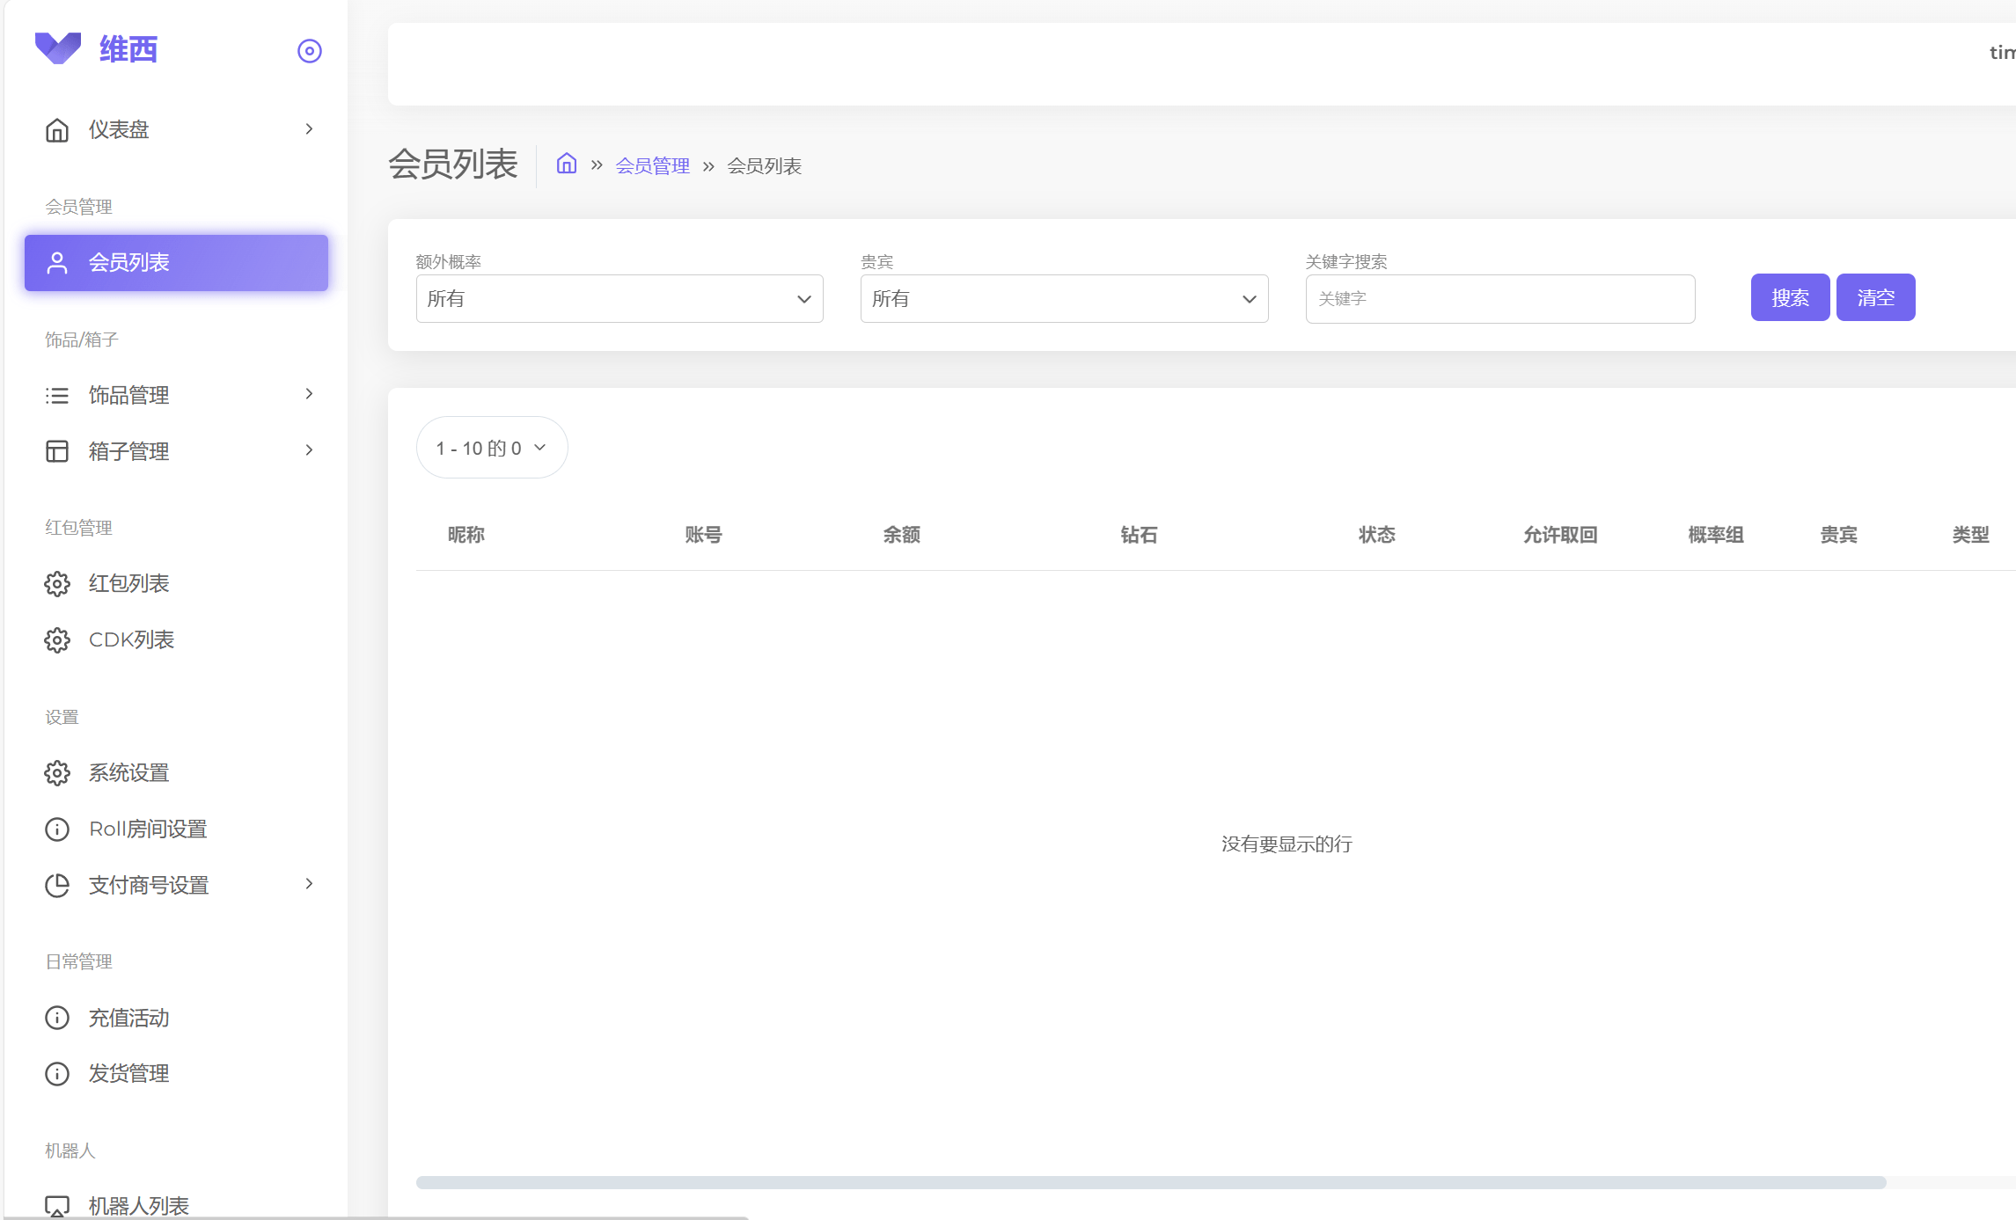Expand the 1-10 的 0 pagination dropdown
Viewport: 2016px width, 1220px height.
coord(491,447)
